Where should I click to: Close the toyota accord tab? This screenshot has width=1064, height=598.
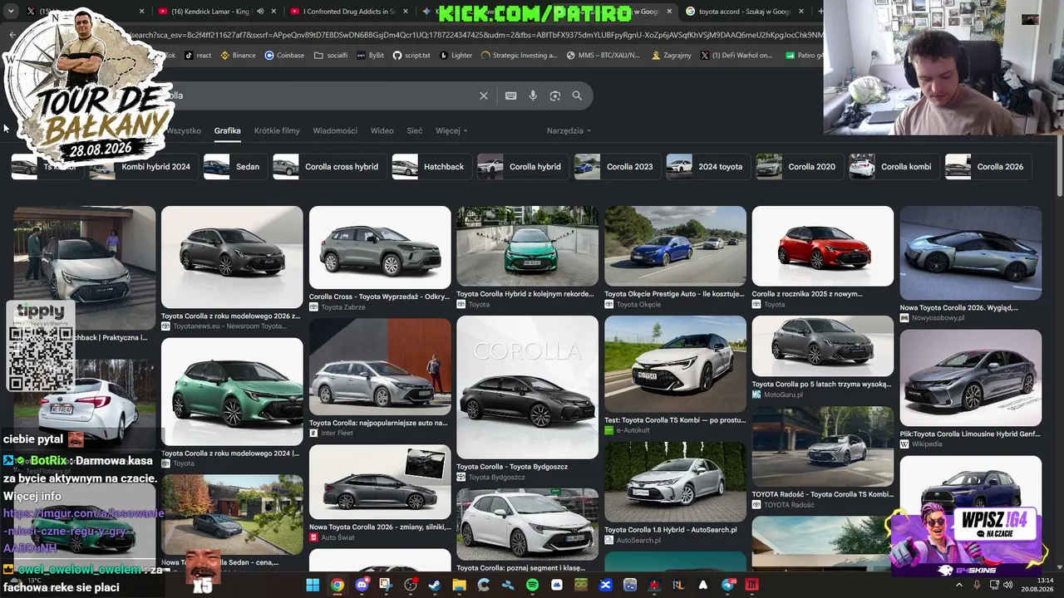click(800, 12)
